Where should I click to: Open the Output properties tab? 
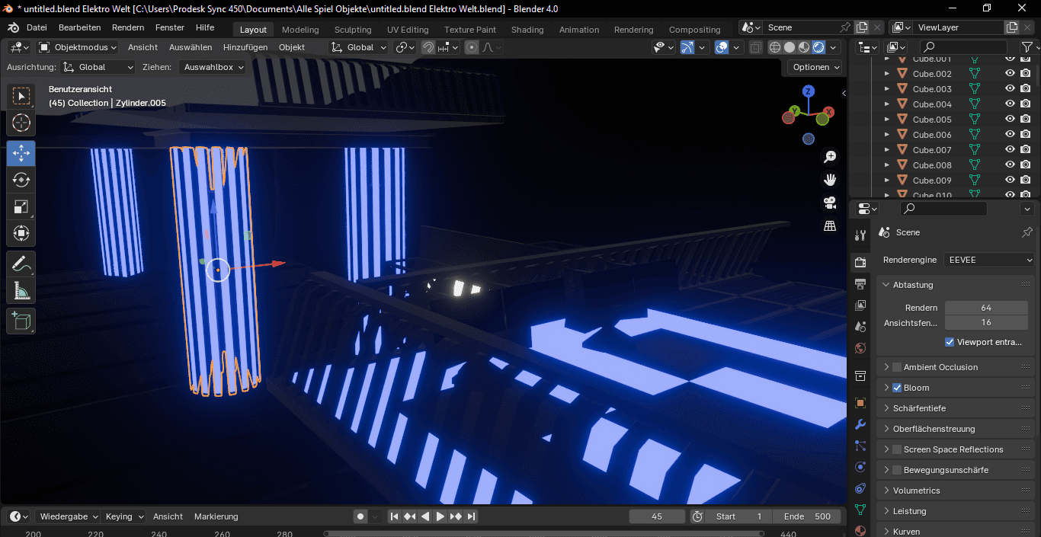860,284
